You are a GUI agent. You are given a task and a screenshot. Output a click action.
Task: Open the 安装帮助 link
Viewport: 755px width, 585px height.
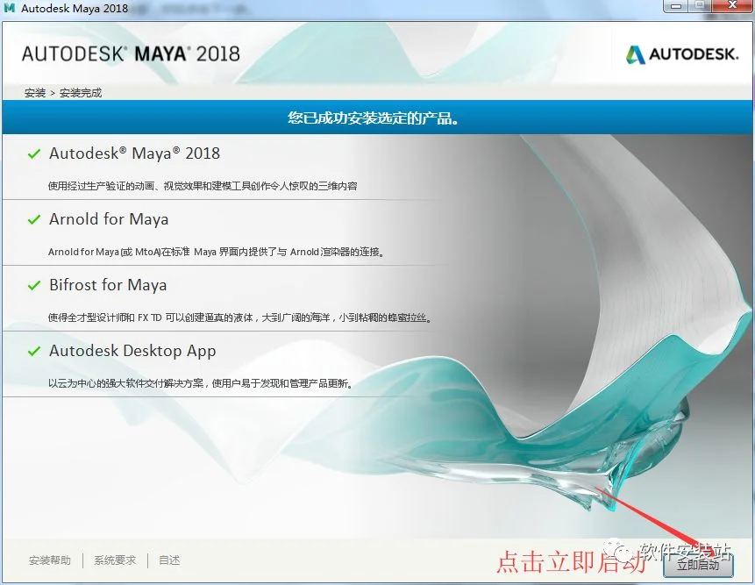click(50, 560)
